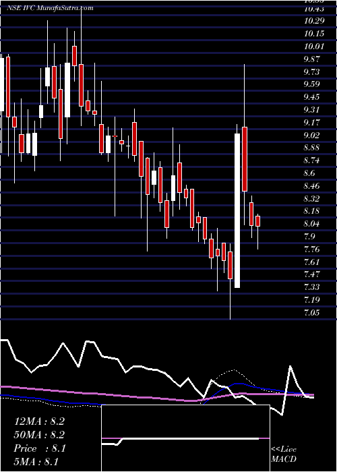
Task: Click the 10.29 price axis label
Action: click(x=314, y=21)
